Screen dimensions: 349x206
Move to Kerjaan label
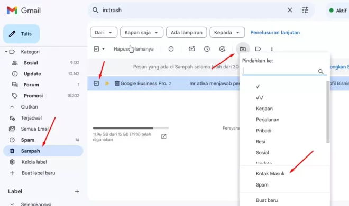(x=264, y=109)
